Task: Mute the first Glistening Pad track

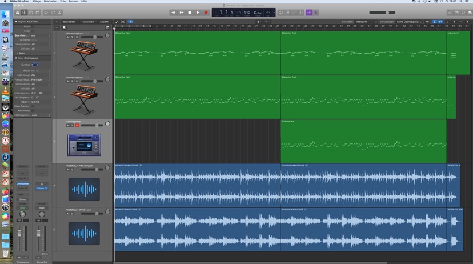Action: [x=68, y=37]
